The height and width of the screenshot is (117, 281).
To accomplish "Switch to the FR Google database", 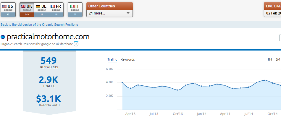I will click(x=56, y=10).
